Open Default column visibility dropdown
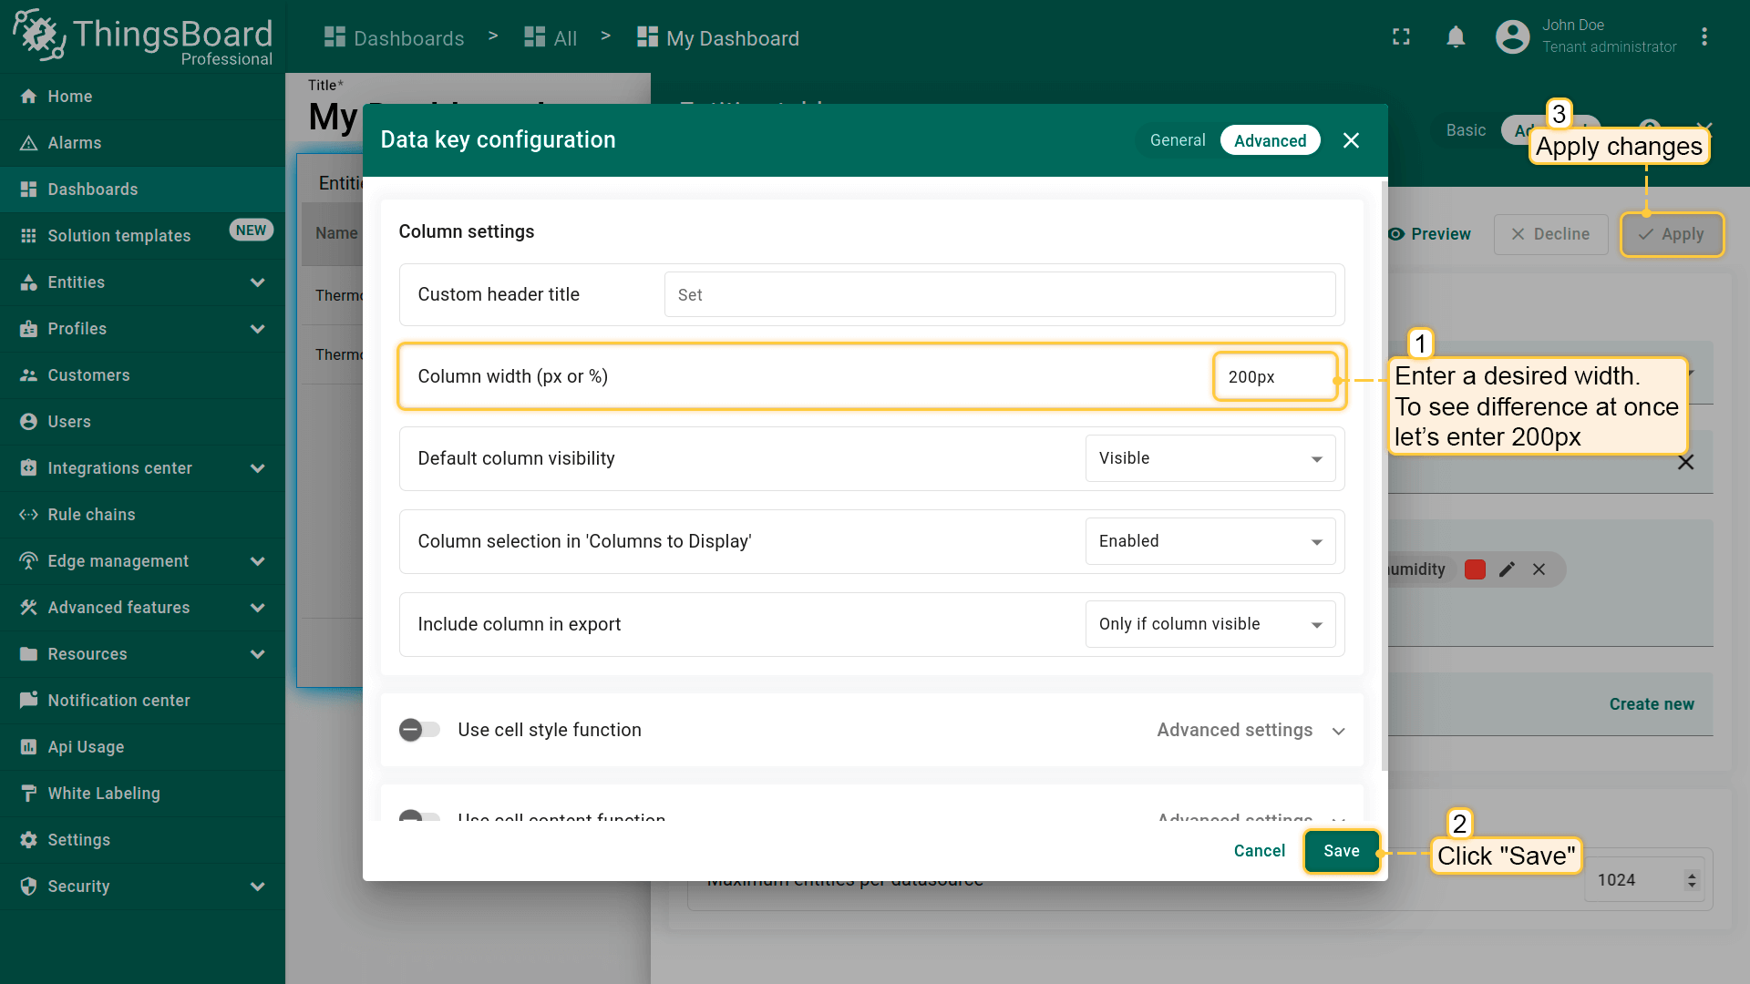 [1210, 458]
